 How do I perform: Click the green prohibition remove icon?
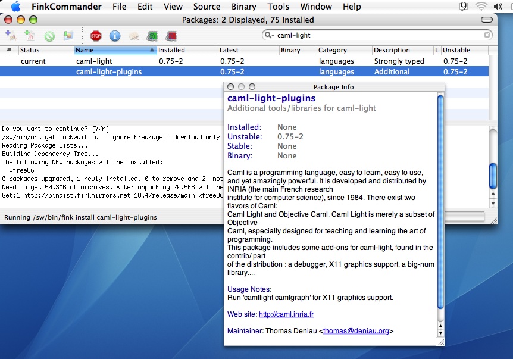[49, 36]
